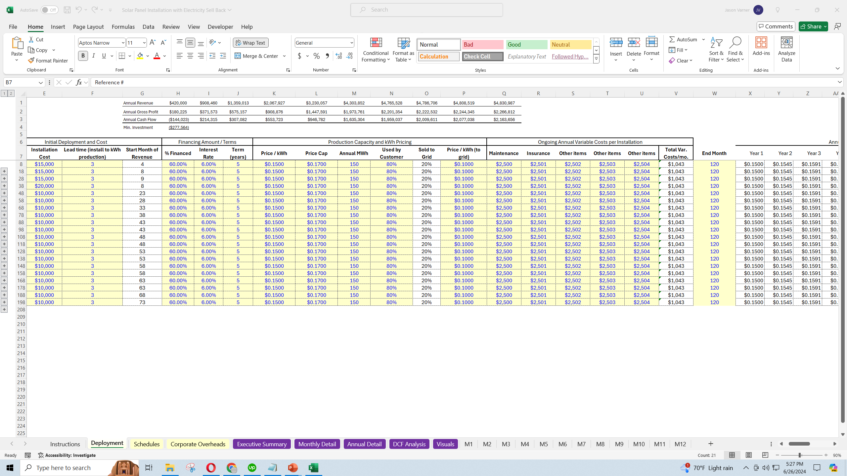Click the Borders icon
The width and height of the screenshot is (847, 476).
pos(122,56)
